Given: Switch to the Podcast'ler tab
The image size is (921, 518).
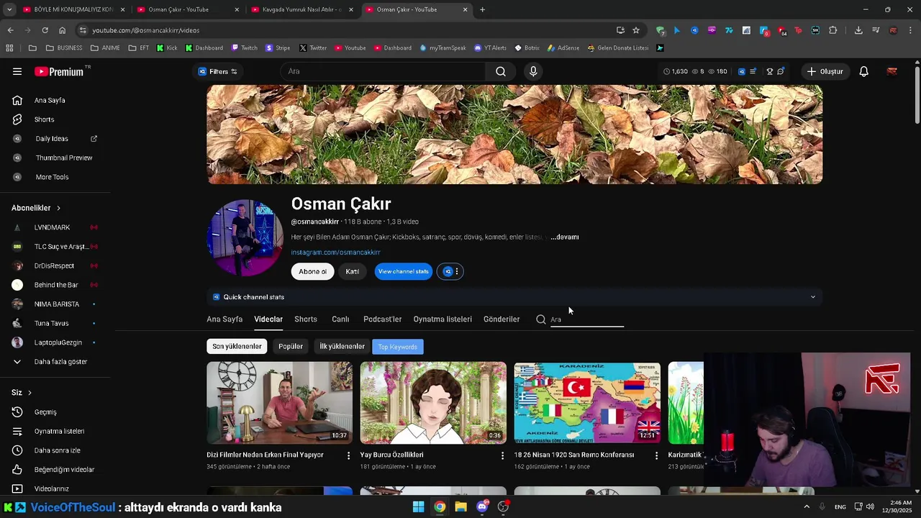Looking at the screenshot, I should pyautogui.click(x=382, y=319).
